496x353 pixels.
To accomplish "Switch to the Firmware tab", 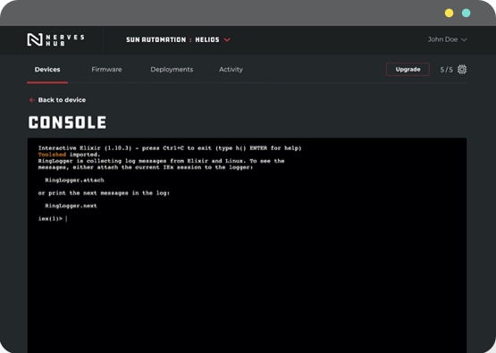I will (x=106, y=70).
